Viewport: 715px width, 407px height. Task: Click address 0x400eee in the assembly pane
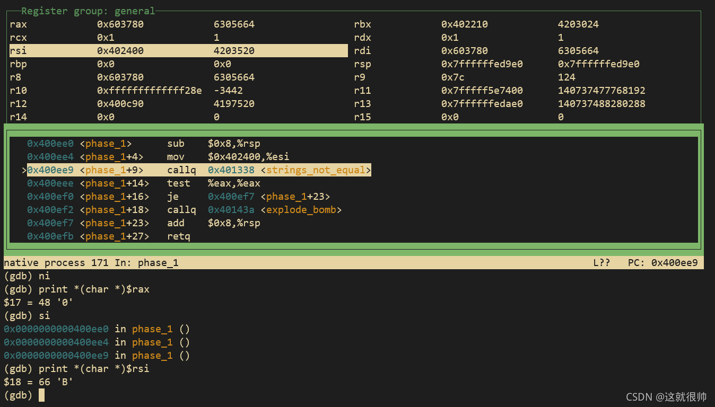tap(50, 183)
